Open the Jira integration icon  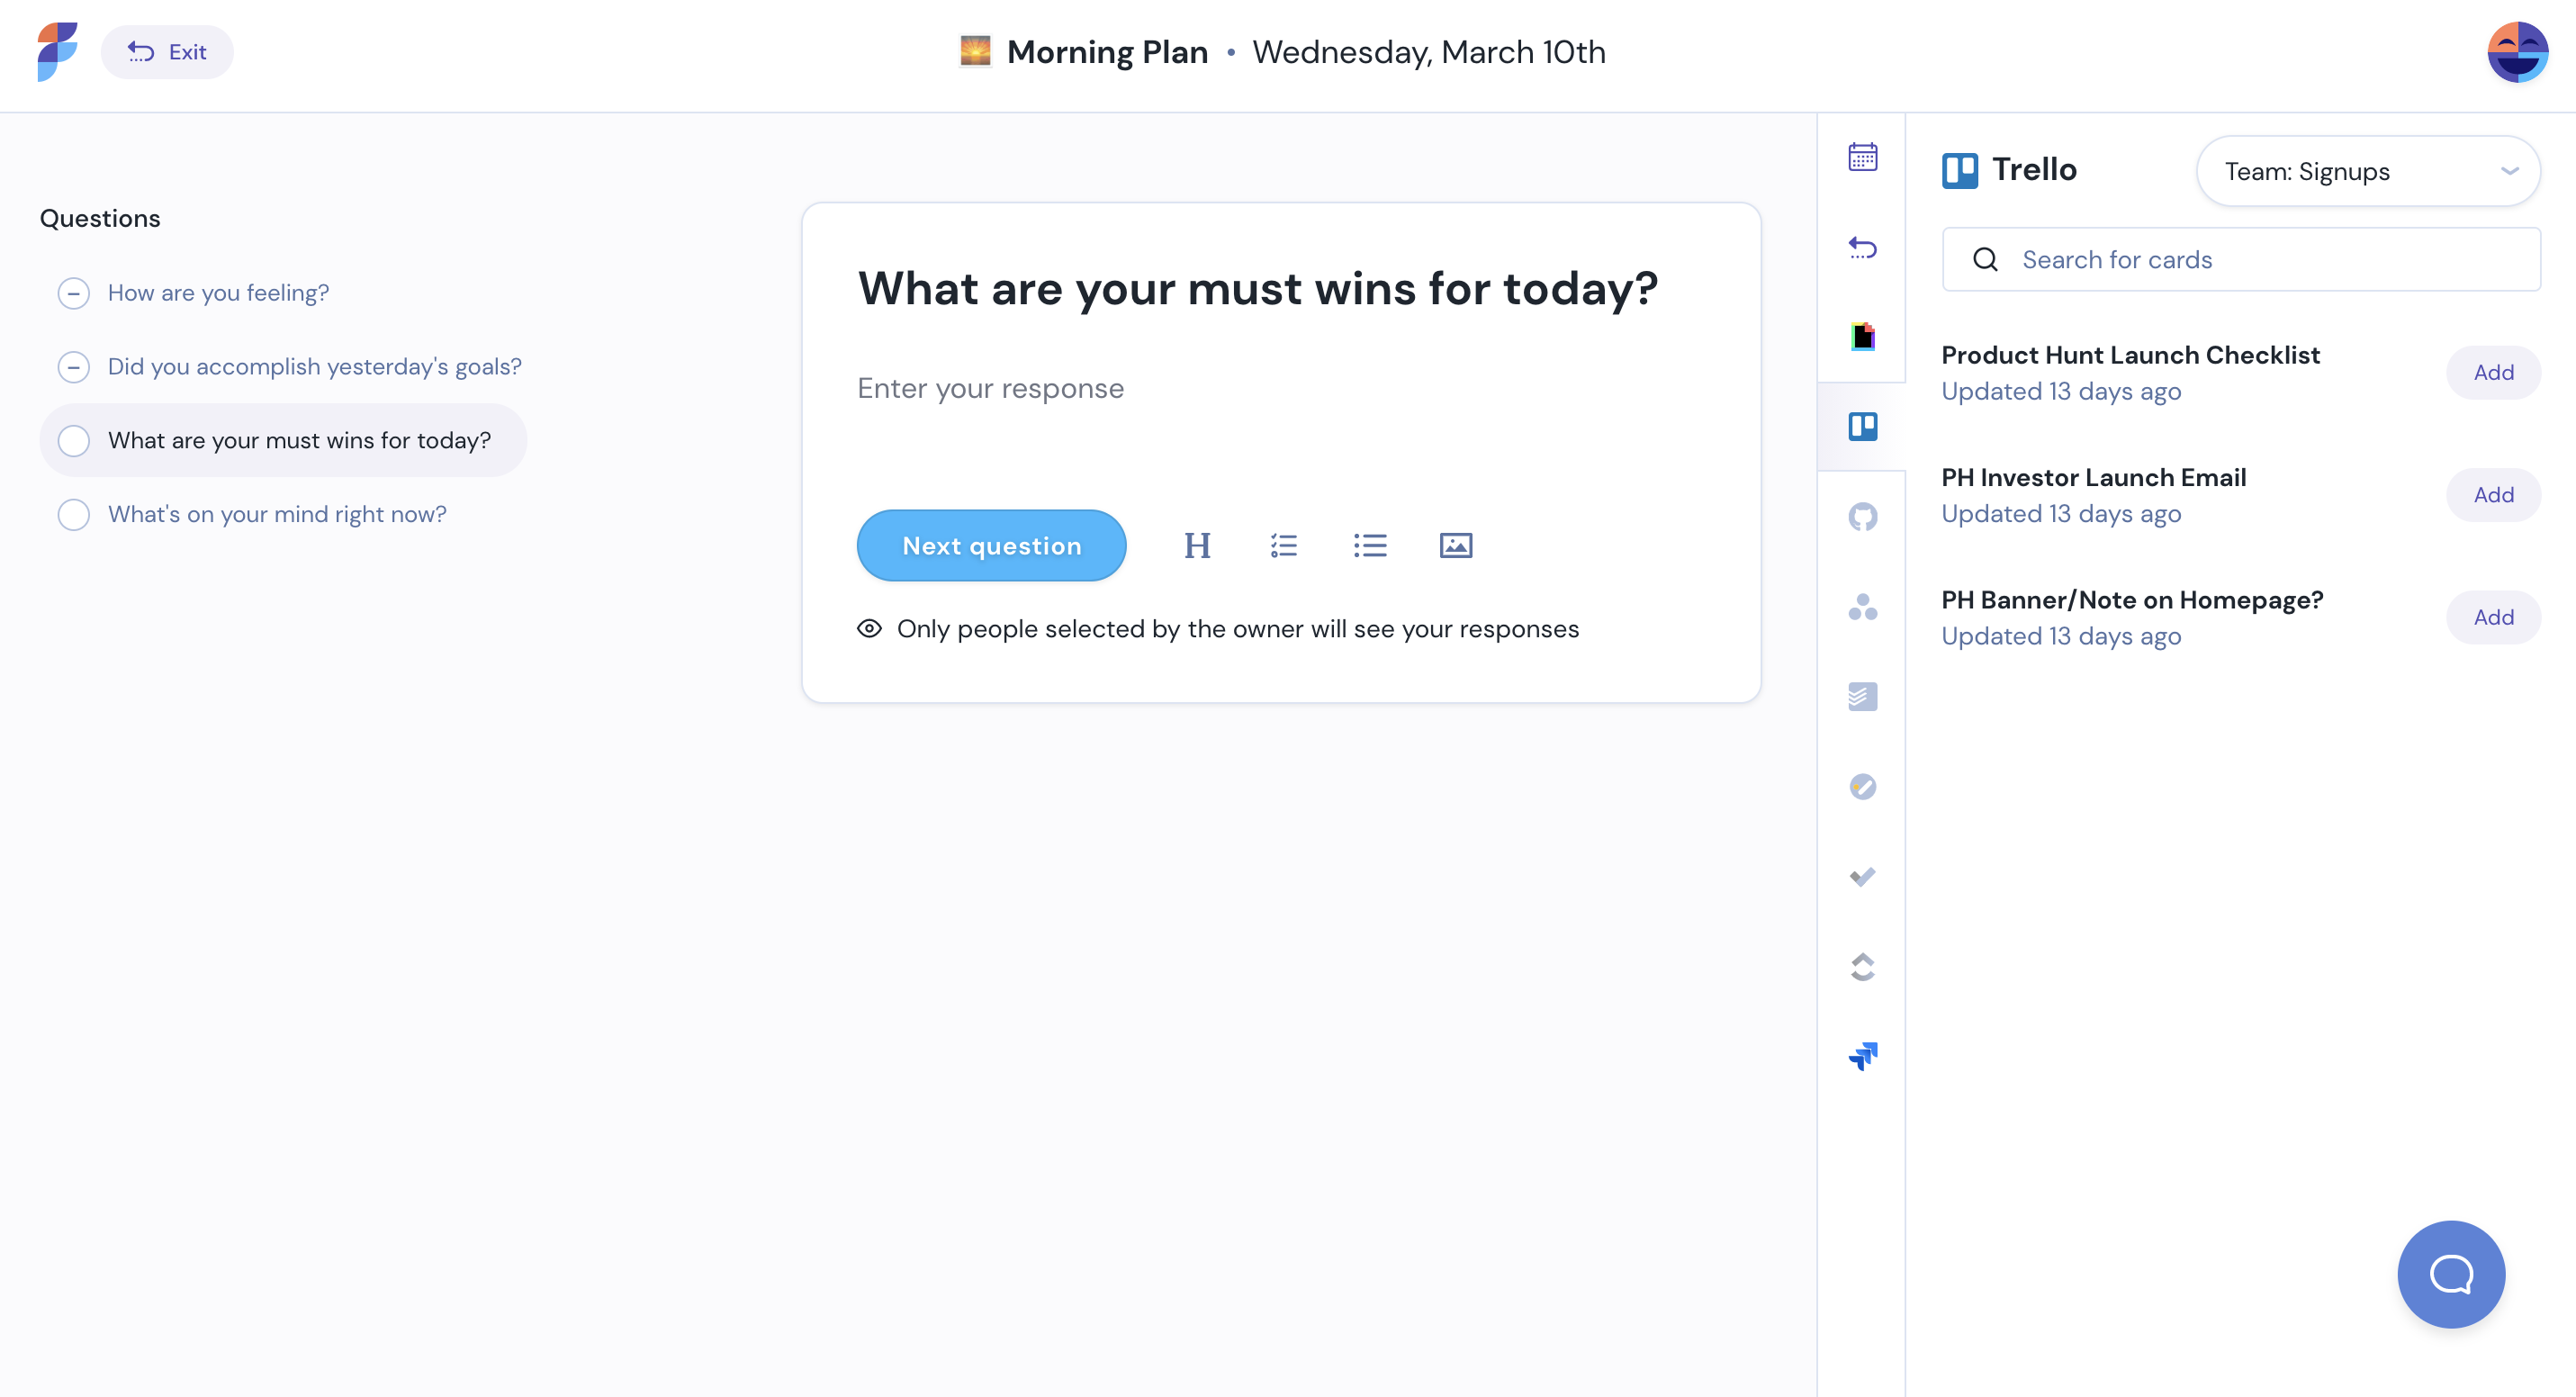pos(1862,1056)
